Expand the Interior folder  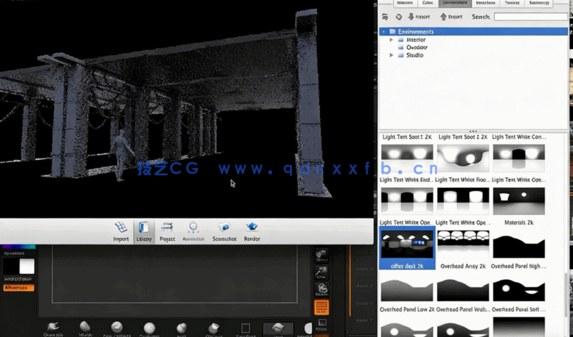392,40
